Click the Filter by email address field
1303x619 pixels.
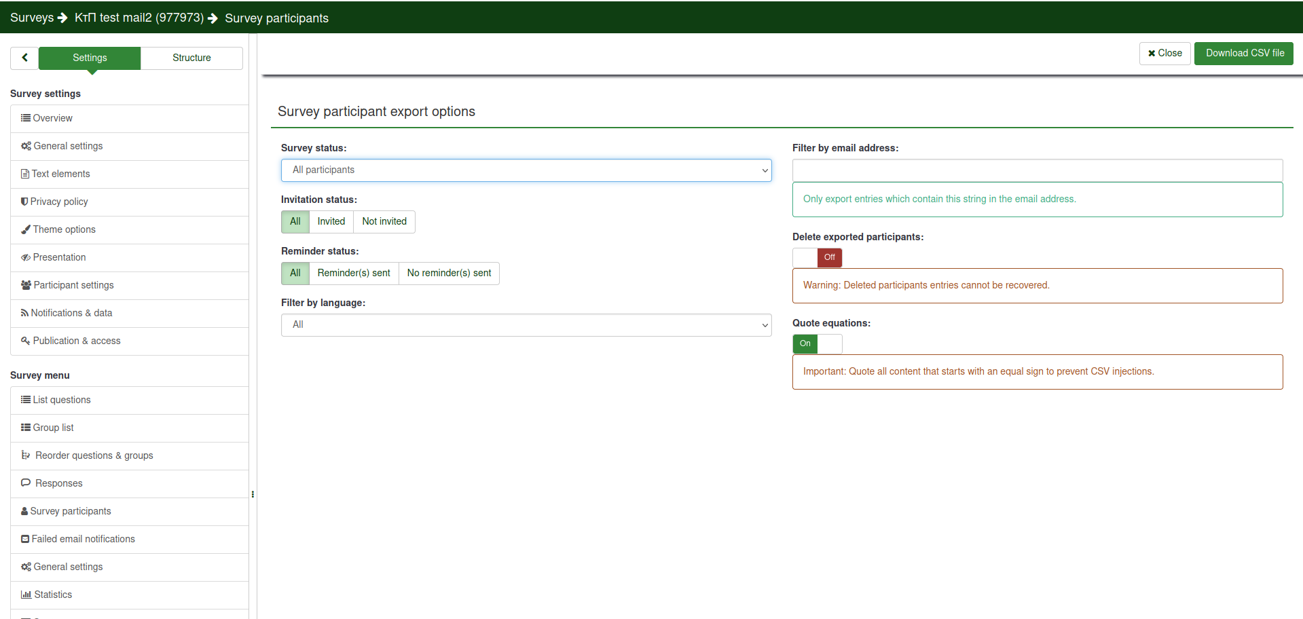coord(1037,170)
